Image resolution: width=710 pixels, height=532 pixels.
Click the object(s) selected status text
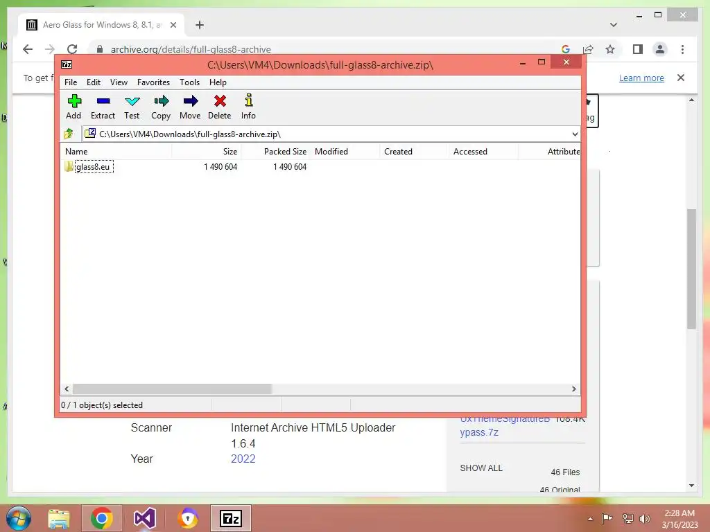(x=102, y=405)
